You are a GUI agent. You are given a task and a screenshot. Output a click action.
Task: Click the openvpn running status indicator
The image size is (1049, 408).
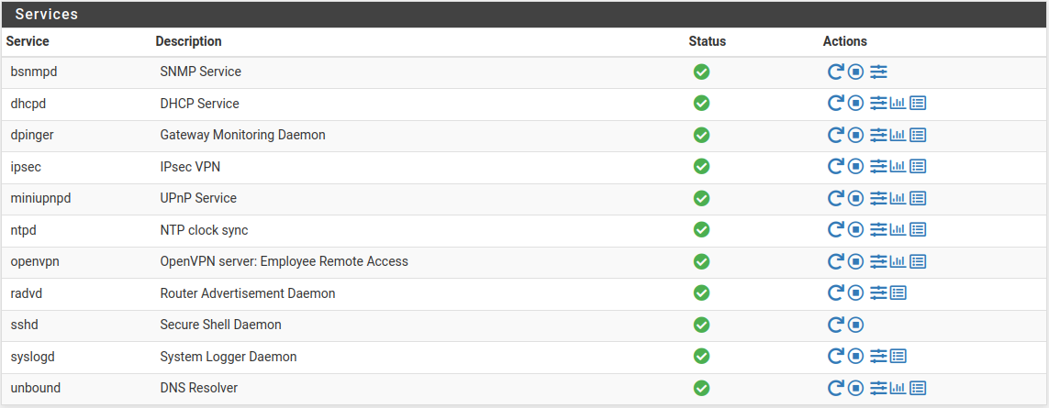point(701,261)
